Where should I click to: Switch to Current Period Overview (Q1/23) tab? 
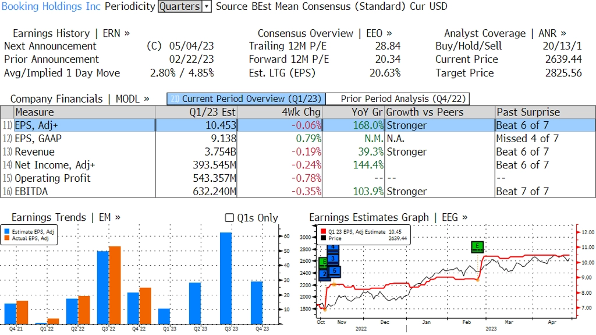click(246, 99)
